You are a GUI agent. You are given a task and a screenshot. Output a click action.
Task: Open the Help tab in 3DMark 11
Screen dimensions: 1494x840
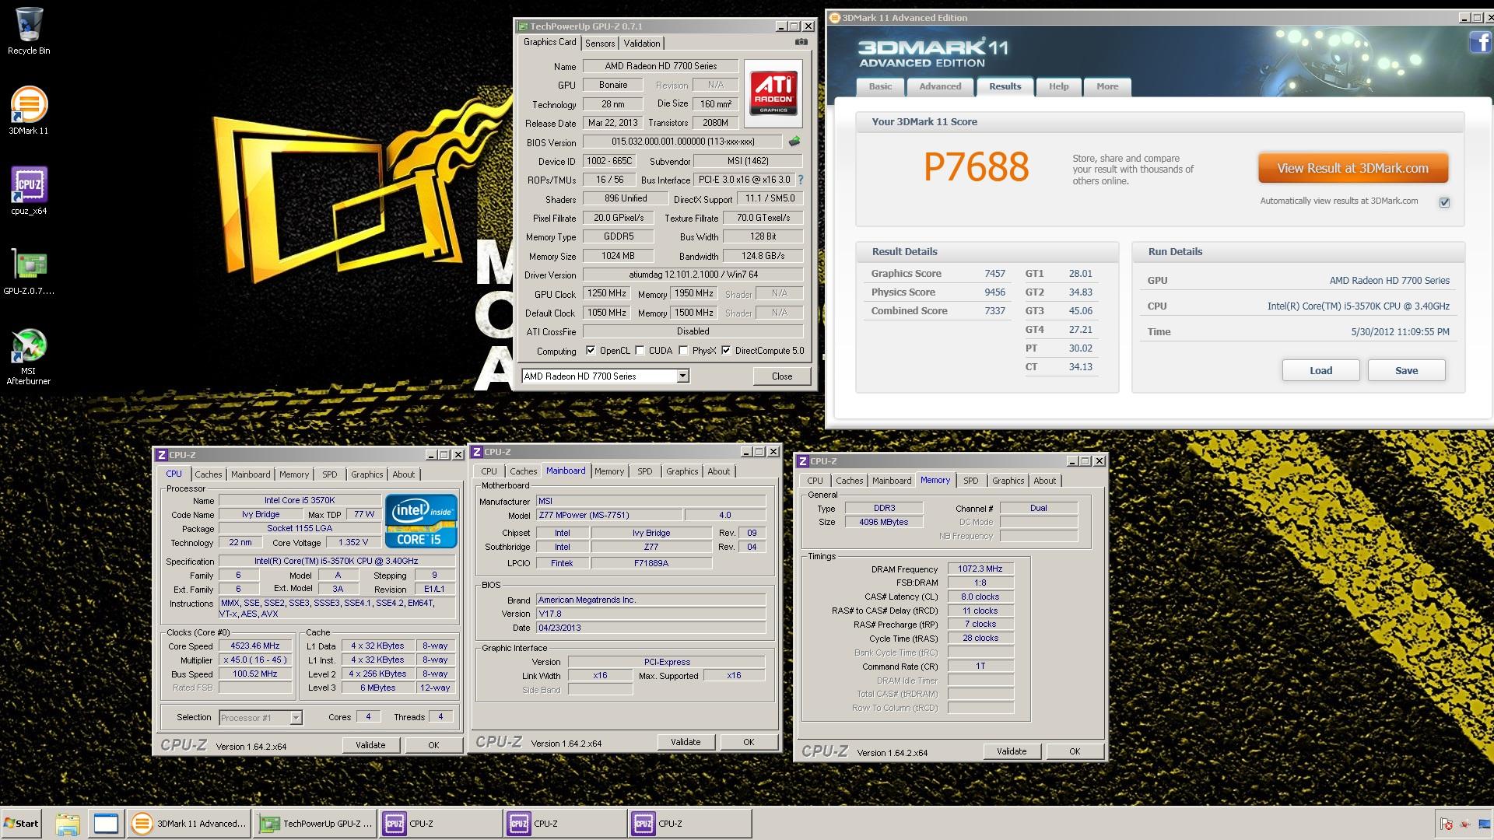coord(1058,86)
